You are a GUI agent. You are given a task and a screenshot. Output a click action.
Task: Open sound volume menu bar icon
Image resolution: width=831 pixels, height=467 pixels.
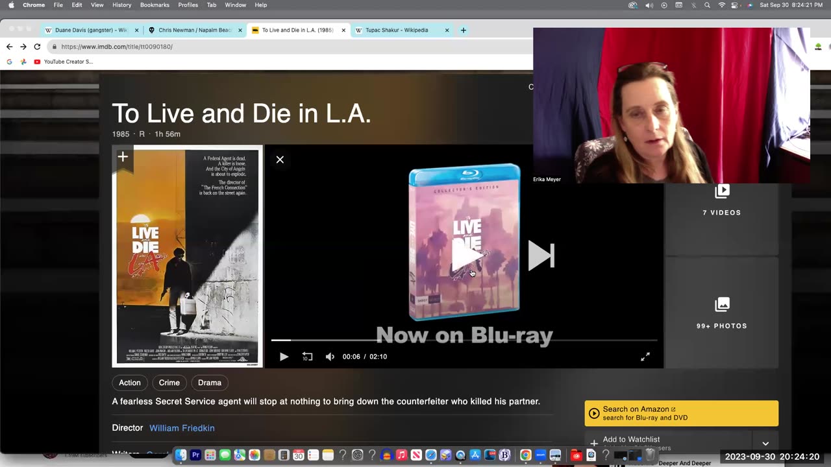click(x=649, y=5)
